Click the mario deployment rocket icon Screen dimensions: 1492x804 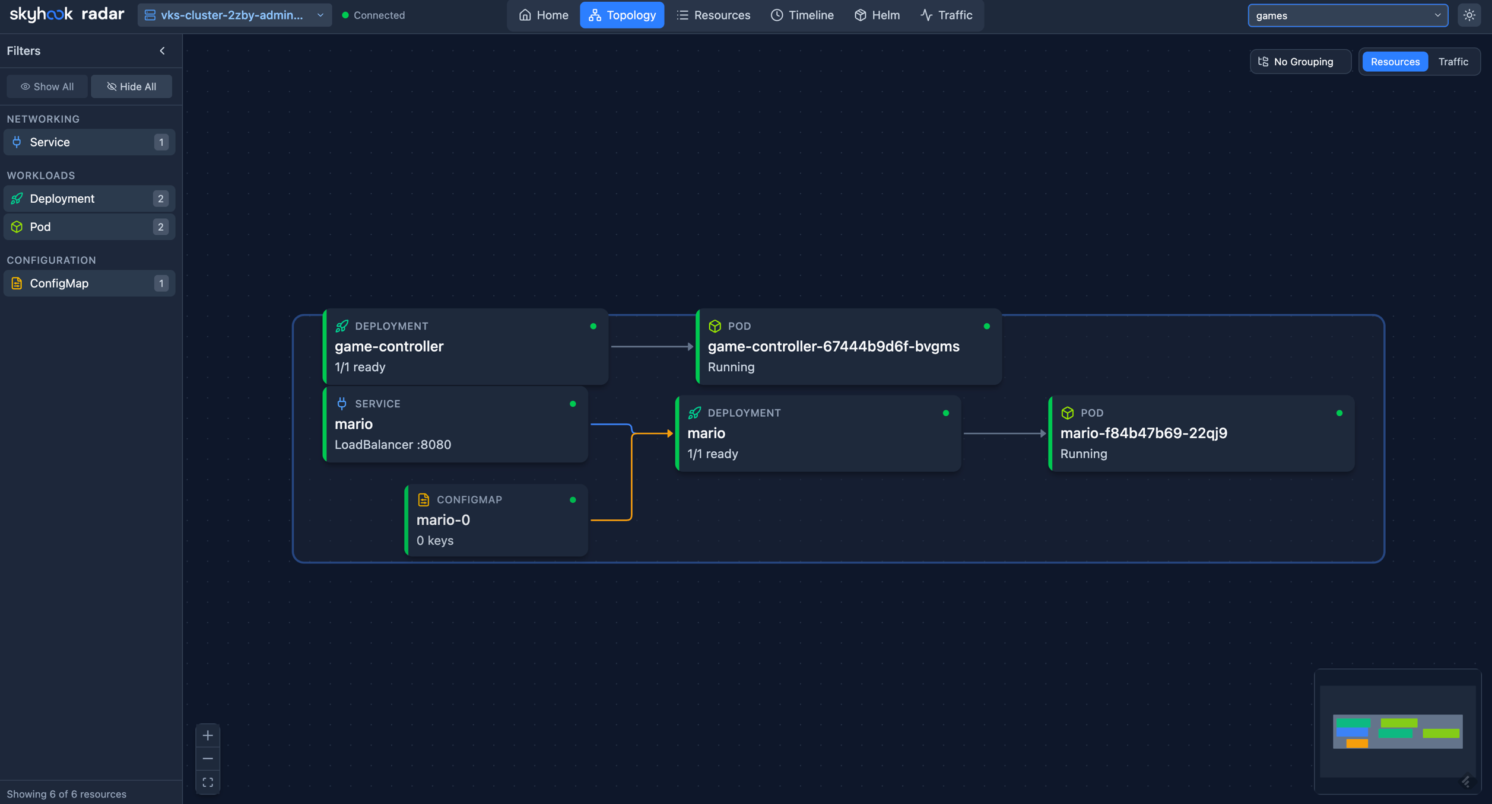[694, 413]
